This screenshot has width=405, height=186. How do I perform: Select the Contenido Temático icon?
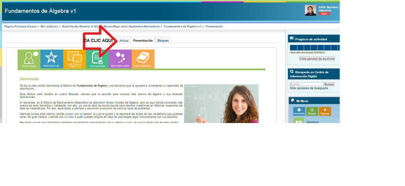tap(74, 59)
